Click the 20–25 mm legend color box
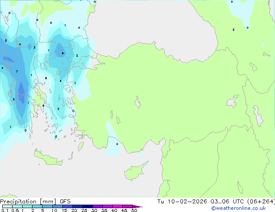This screenshot has height=212, width=275. (x=77, y=206)
